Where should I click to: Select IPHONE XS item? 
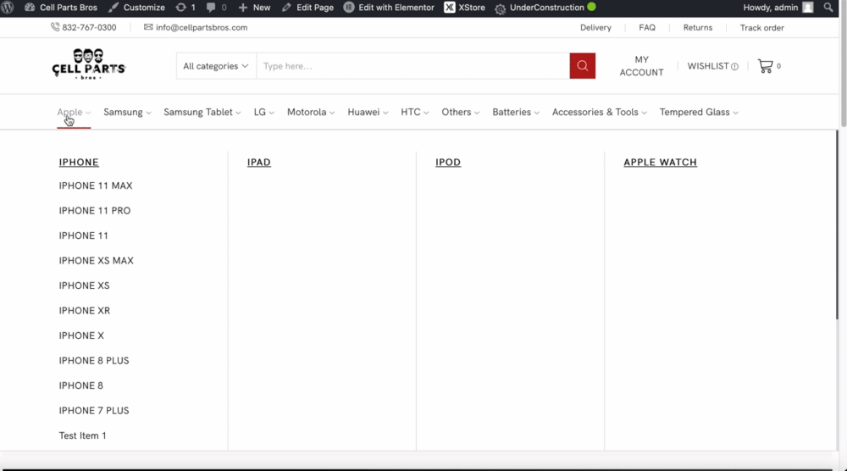(84, 285)
